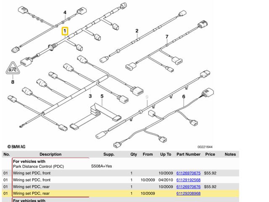The image size is (269, 202).
Task: Click the Park Distance Control (PDC) group heading
Action: point(38,166)
